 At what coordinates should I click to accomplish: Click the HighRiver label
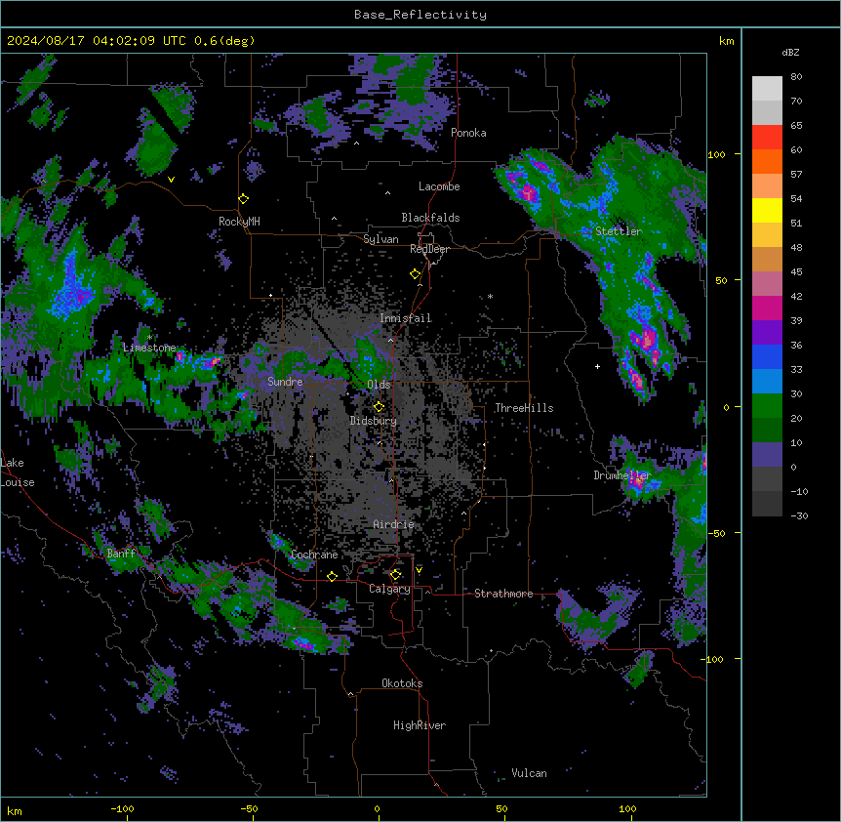point(420,725)
